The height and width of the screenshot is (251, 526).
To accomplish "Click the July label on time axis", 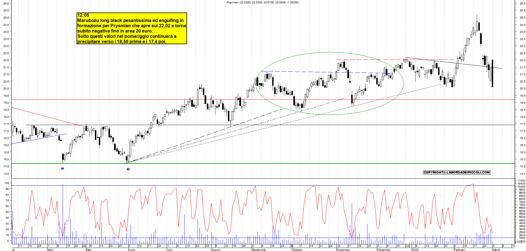I will [169, 250].
